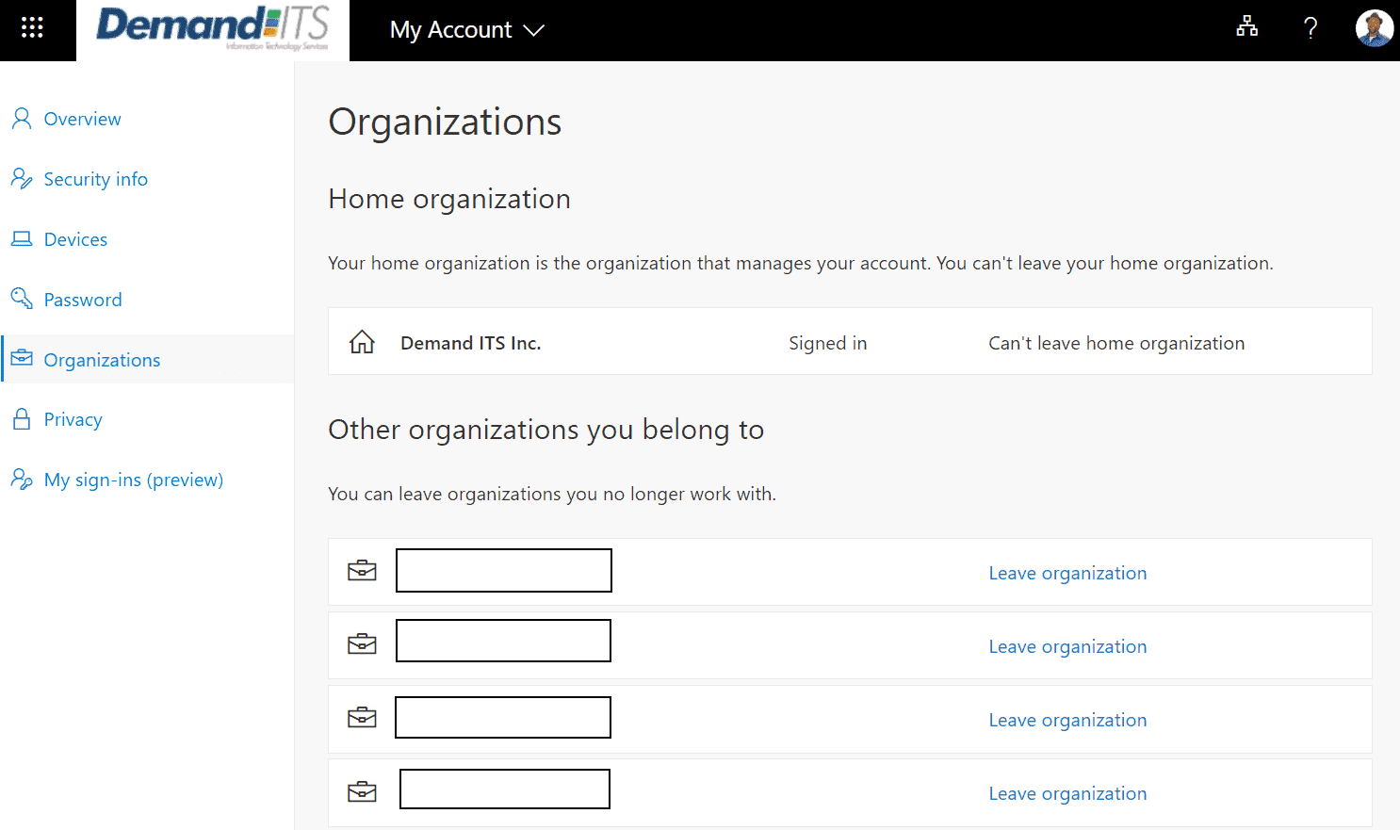Open the My Account dropdown
The width and height of the screenshot is (1400, 830).
(452, 29)
